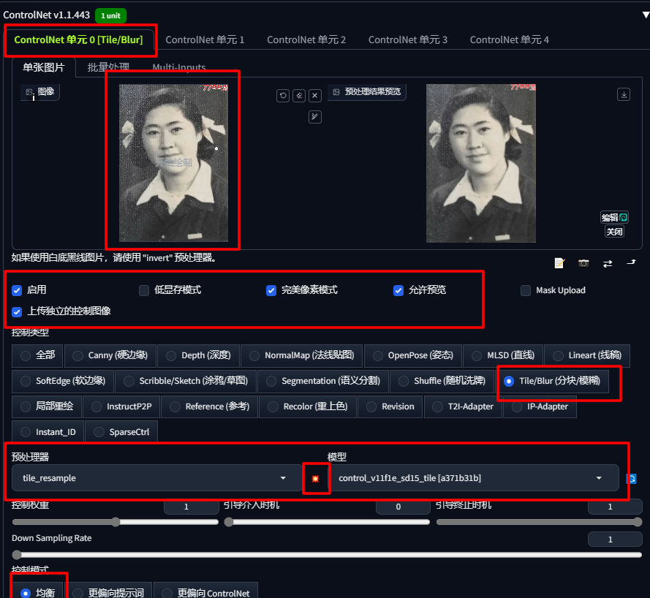Enable the Mask Upload checkbox
The width and height of the screenshot is (650, 598).
[526, 290]
